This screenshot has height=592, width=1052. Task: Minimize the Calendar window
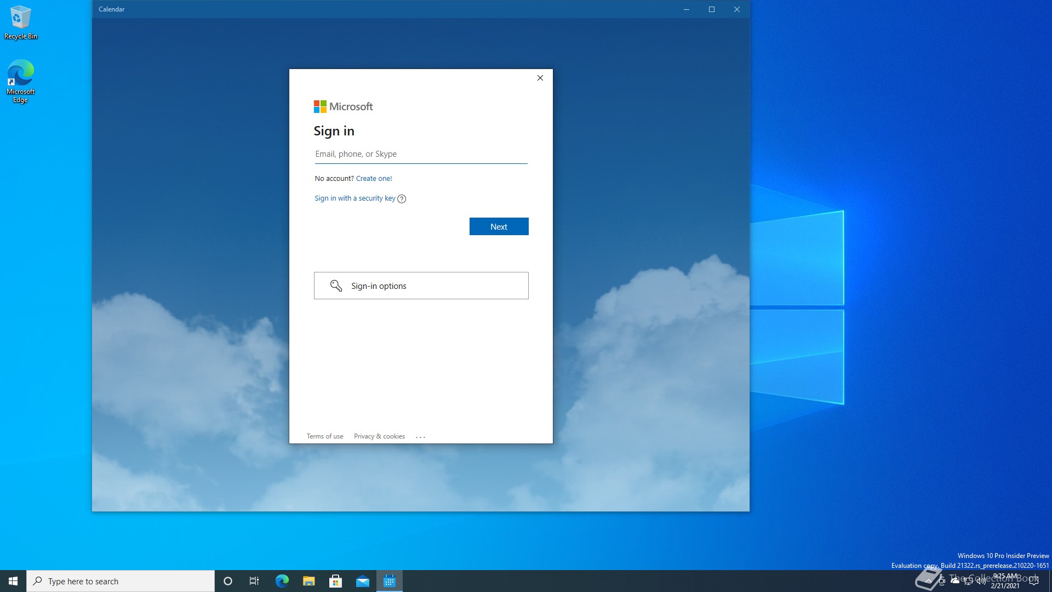[x=687, y=9]
